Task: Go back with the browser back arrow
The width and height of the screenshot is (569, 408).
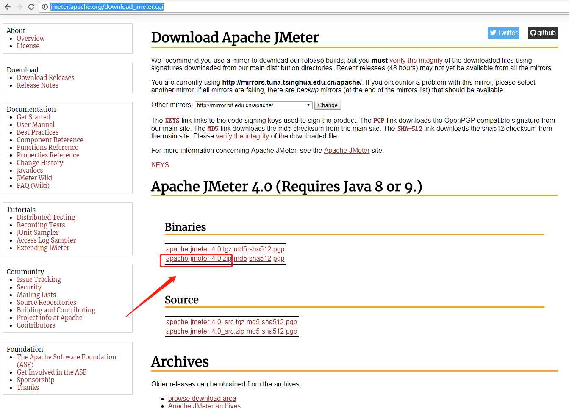Action: click(x=8, y=7)
